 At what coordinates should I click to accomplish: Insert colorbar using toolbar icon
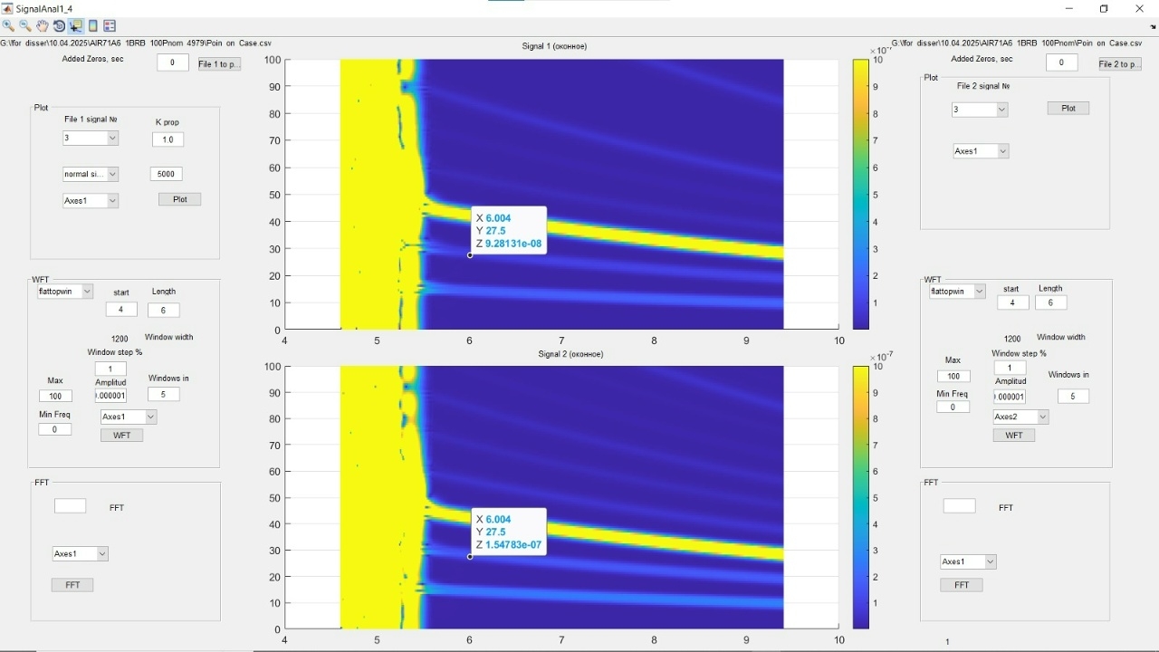(x=92, y=26)
